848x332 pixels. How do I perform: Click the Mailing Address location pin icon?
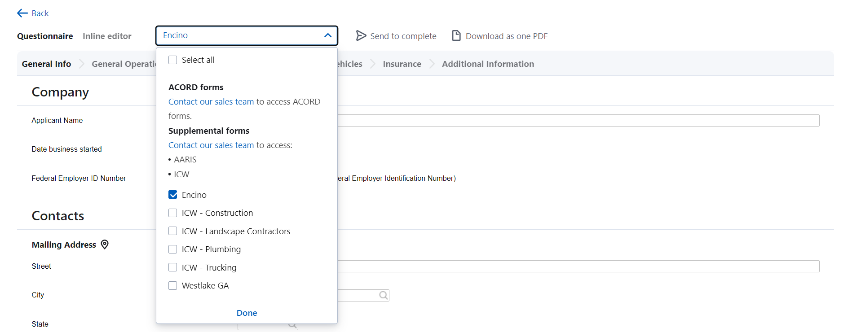click(x=105, y=245)
